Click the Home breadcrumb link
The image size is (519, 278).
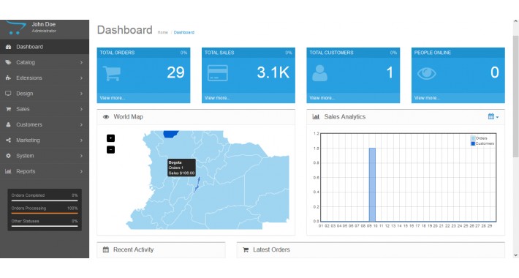162,32
